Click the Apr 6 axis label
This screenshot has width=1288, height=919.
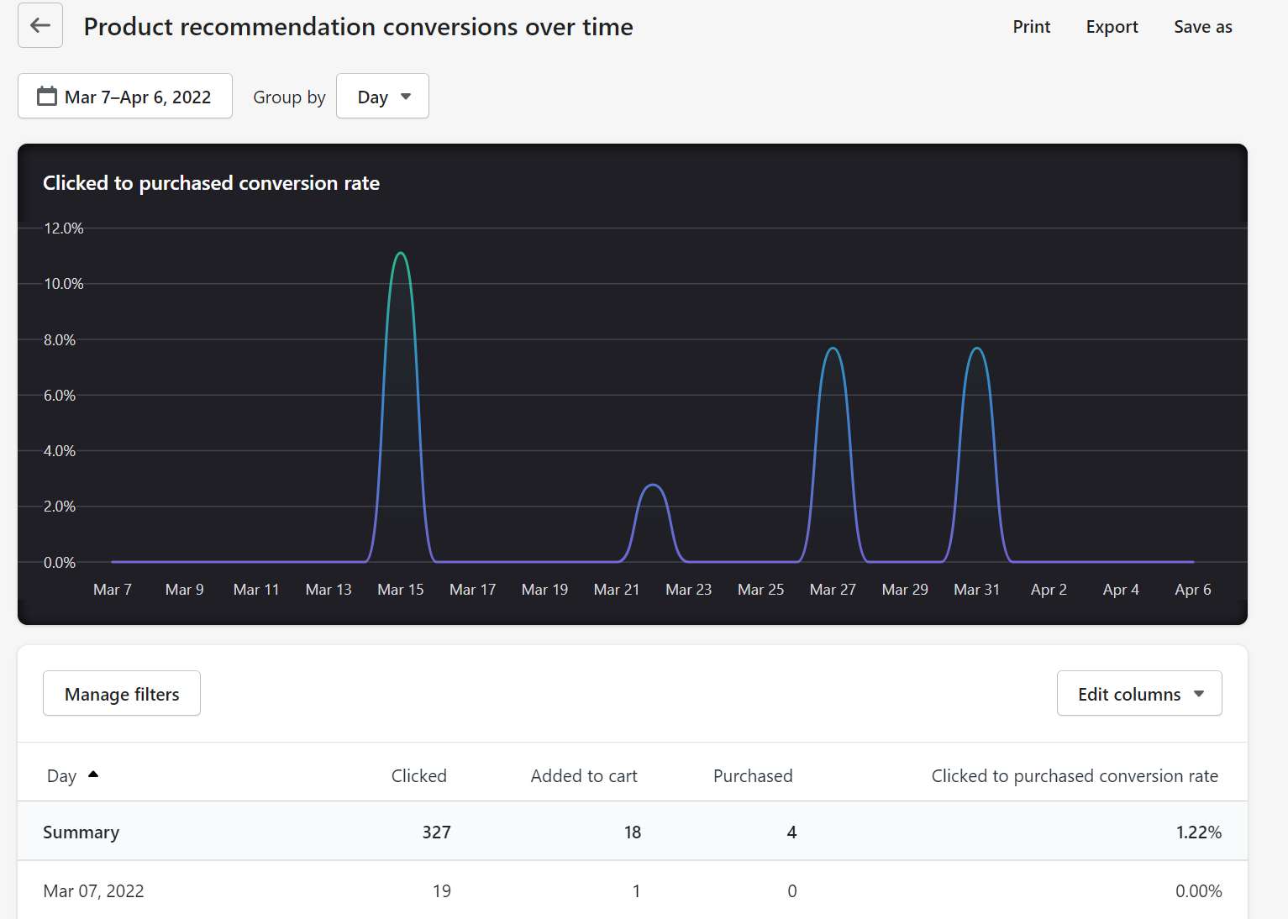click(1193, 590)
